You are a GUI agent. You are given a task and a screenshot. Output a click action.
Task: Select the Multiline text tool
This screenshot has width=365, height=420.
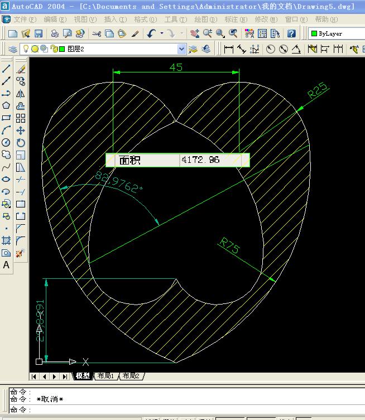6,265
